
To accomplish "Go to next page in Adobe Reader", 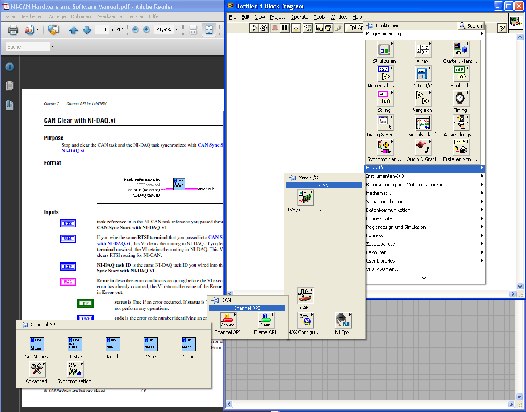I will [x=87, y=30].
